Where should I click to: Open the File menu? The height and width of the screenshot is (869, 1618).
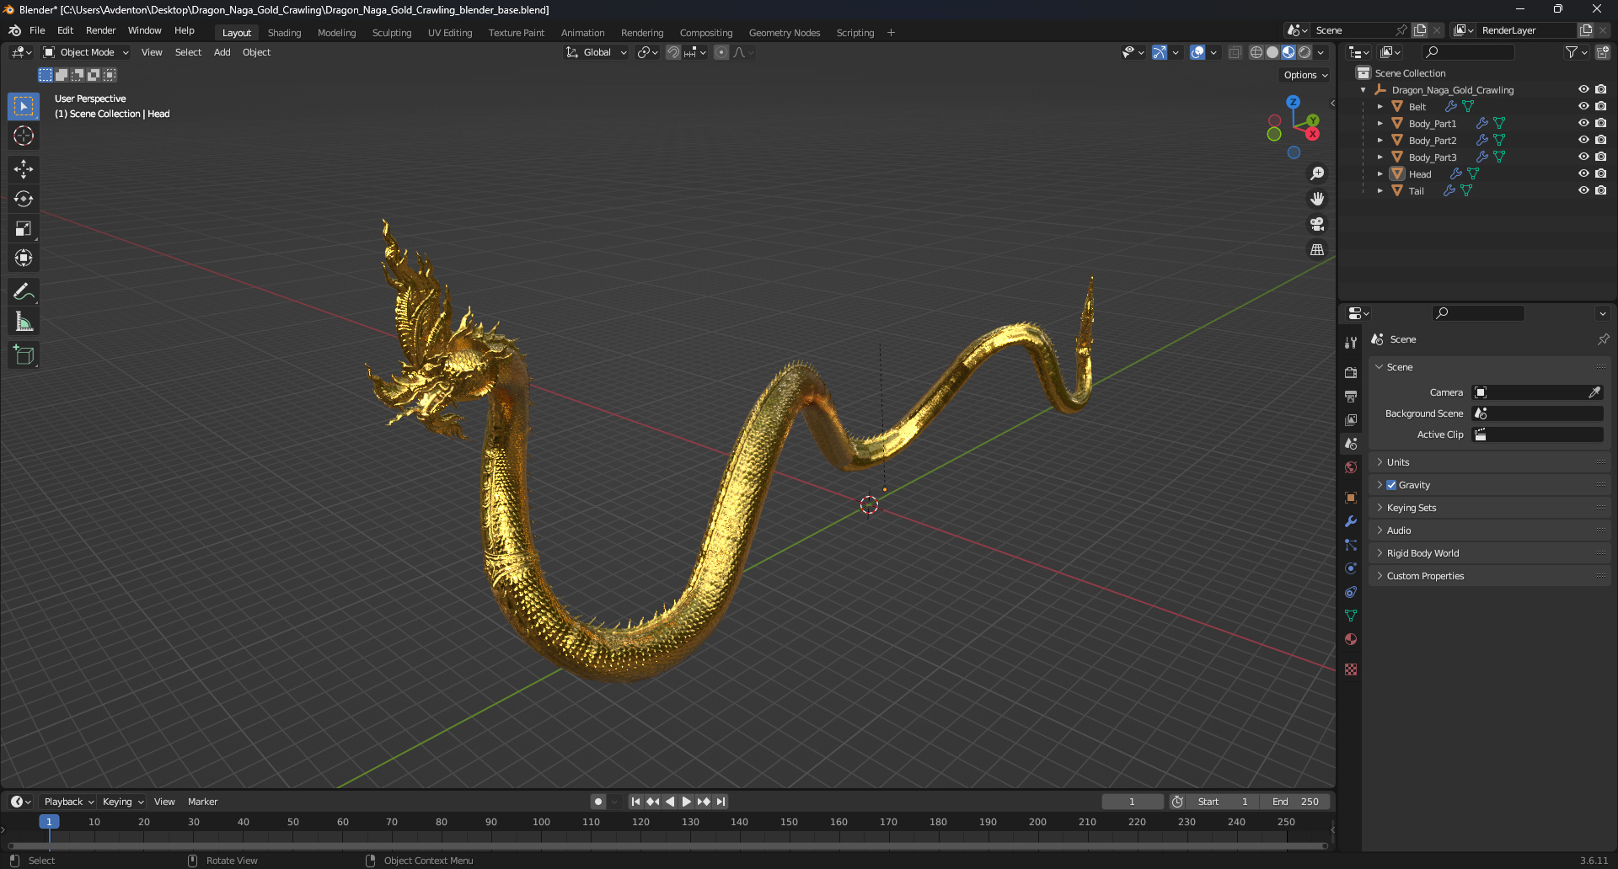click(37, 30)
